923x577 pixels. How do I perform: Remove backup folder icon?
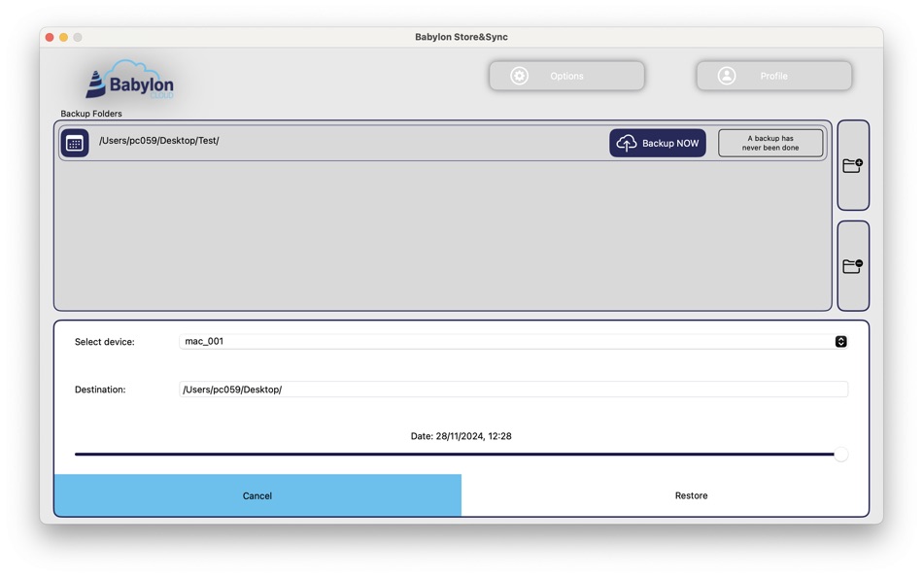(x=853, y=266)
